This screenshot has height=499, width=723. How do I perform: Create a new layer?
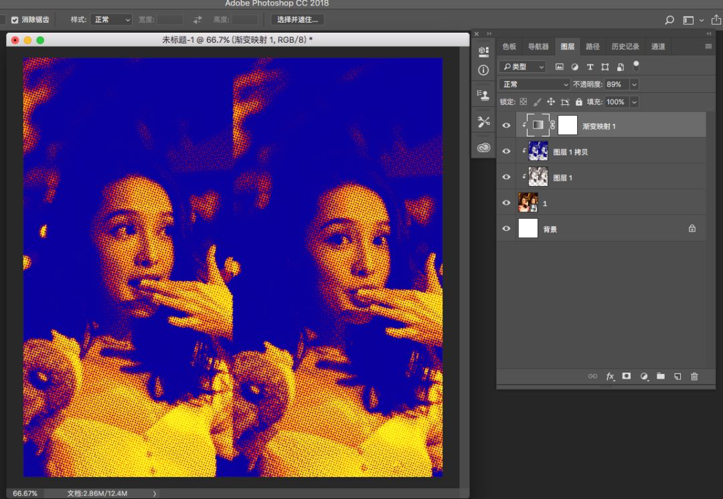[x=677, y=377]
